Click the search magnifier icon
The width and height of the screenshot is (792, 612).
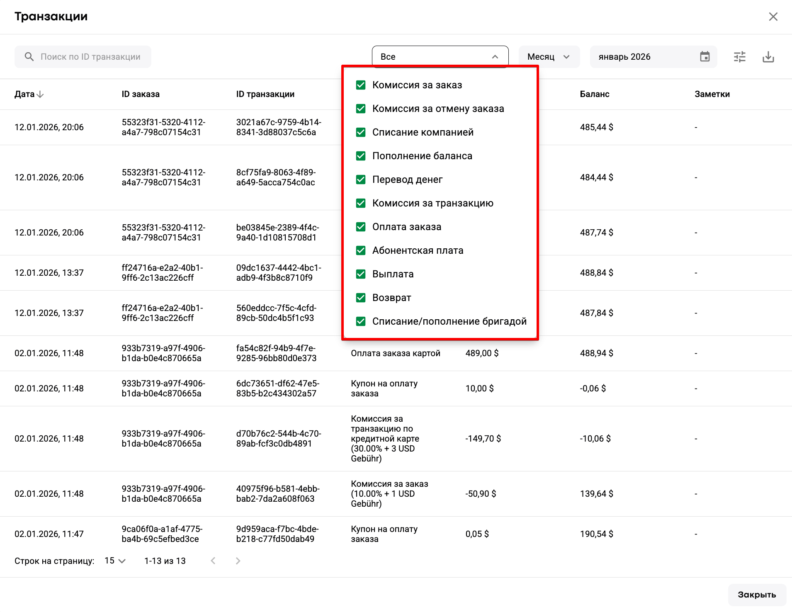[x=29, y=57]
